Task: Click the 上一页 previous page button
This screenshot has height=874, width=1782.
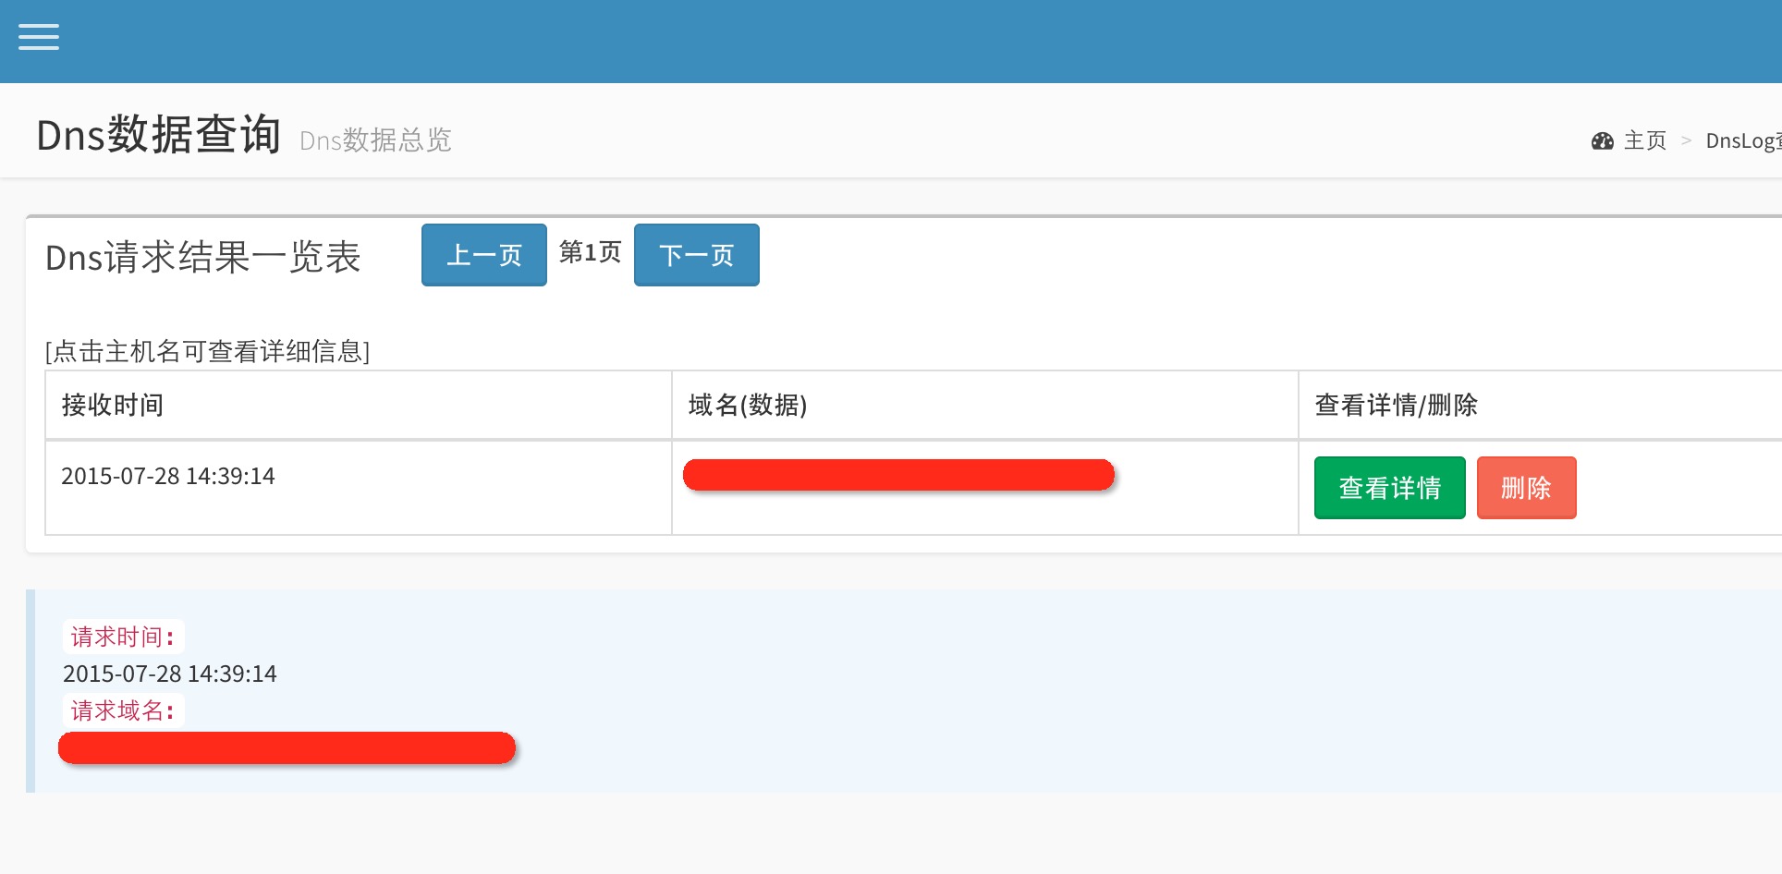Action: pyautogui.click(x=484, y=255)
